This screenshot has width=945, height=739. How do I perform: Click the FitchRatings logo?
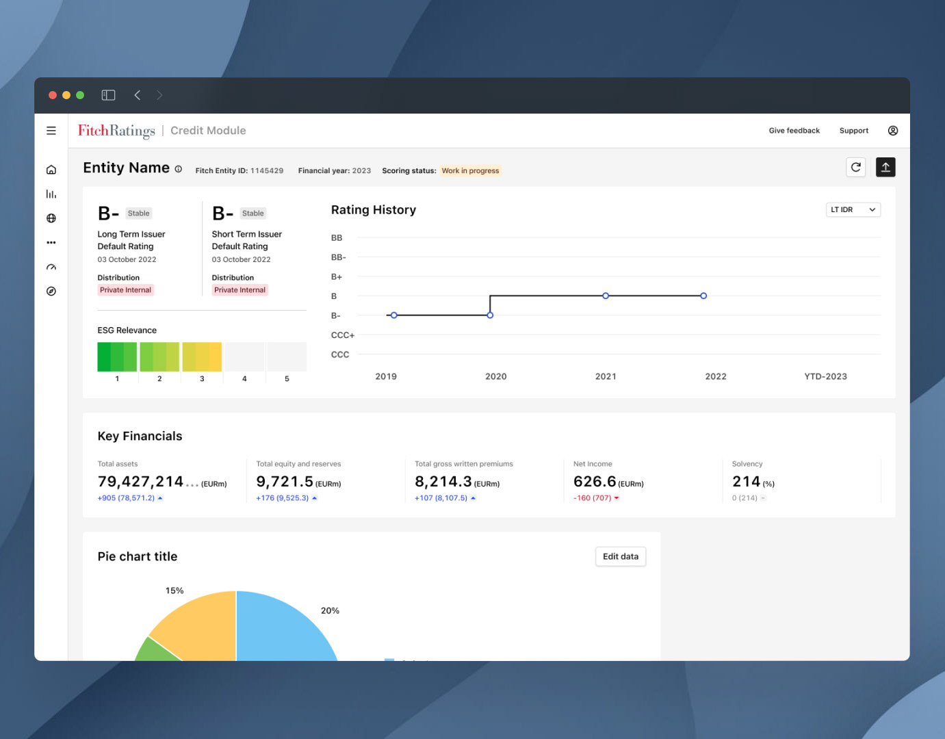coord(116,131)
